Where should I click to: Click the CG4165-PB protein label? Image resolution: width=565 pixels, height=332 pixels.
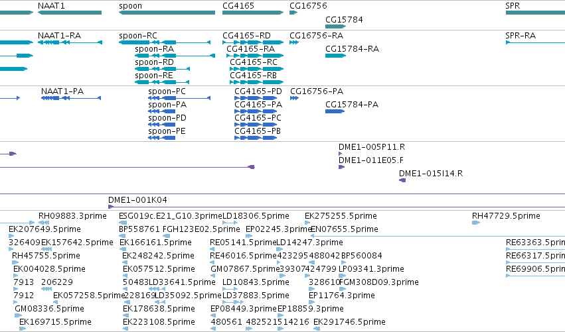[258, 131]
